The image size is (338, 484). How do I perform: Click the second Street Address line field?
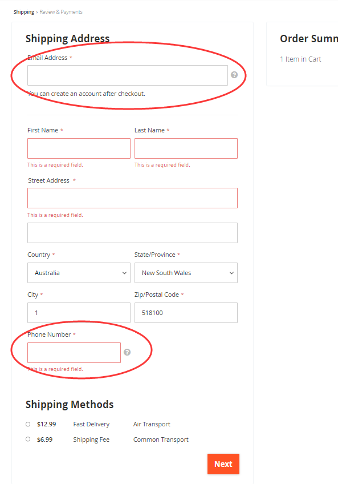point(133,233)
